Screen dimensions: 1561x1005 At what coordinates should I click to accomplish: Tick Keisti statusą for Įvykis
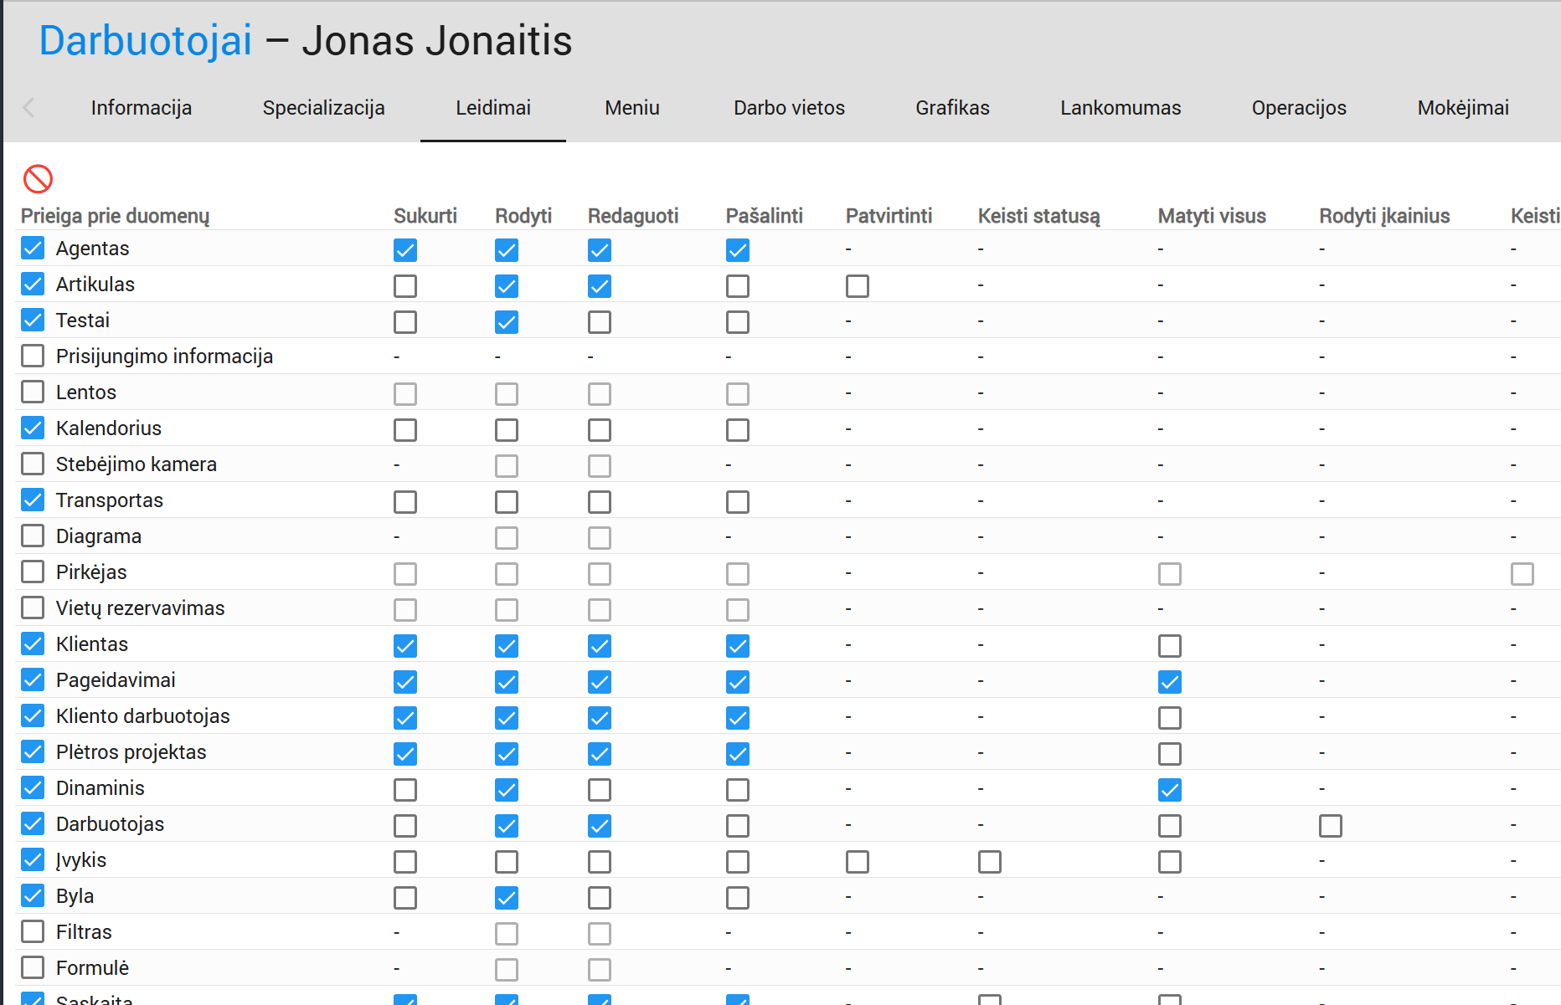pos(990,862)
